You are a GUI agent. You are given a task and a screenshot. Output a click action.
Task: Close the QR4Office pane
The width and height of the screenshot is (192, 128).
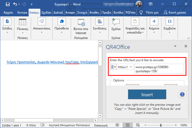click(186, 46)
